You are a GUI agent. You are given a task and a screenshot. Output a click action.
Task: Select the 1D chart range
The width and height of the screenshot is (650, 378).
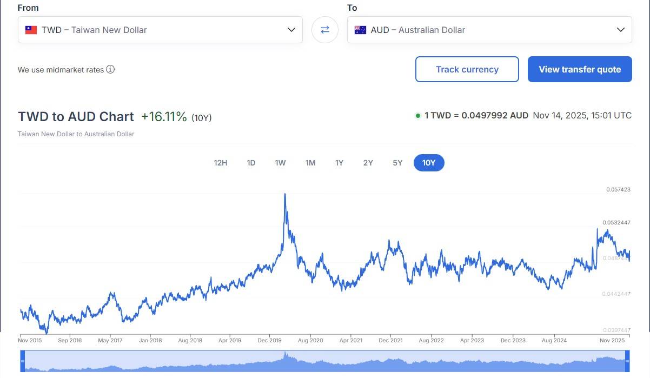pyautogui.click(x=251, y=163)
